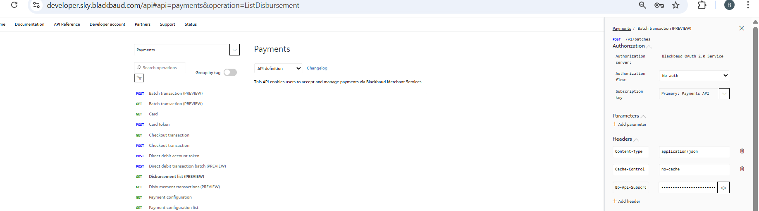This screenshot has height=211, width=759.
Task: Open the saved passwords key icon
Action: tap(659, 5)
